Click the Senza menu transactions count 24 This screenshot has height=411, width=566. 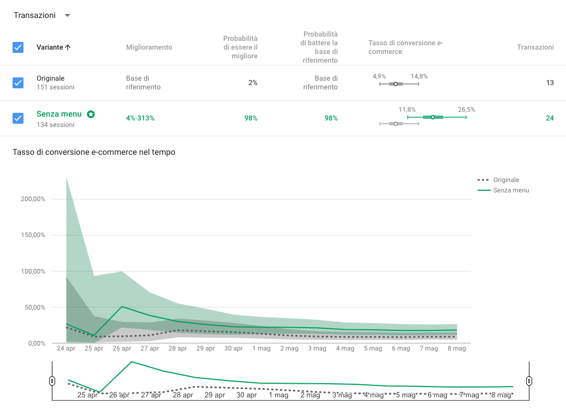point(550,118)
